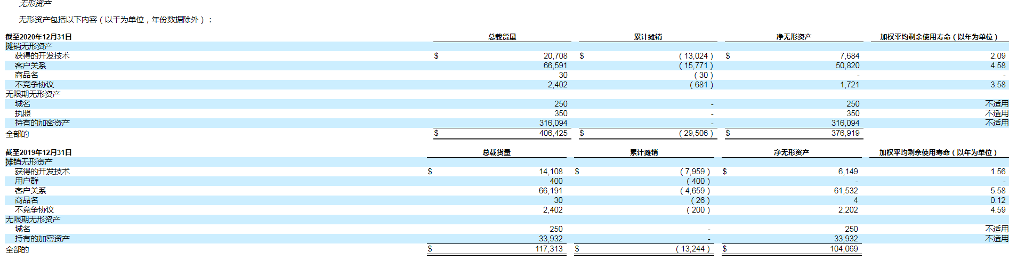The height and width of the screenshot is (260, 1009).
Task: Click the amortization value '( 200 )'
Action: click(698, 210)
